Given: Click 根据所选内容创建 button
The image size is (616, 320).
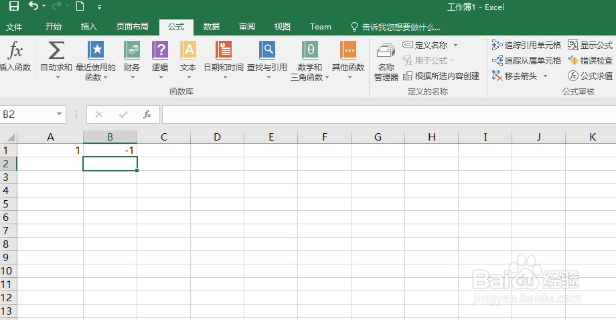Looking at the screenshot, I should point(441,76).
